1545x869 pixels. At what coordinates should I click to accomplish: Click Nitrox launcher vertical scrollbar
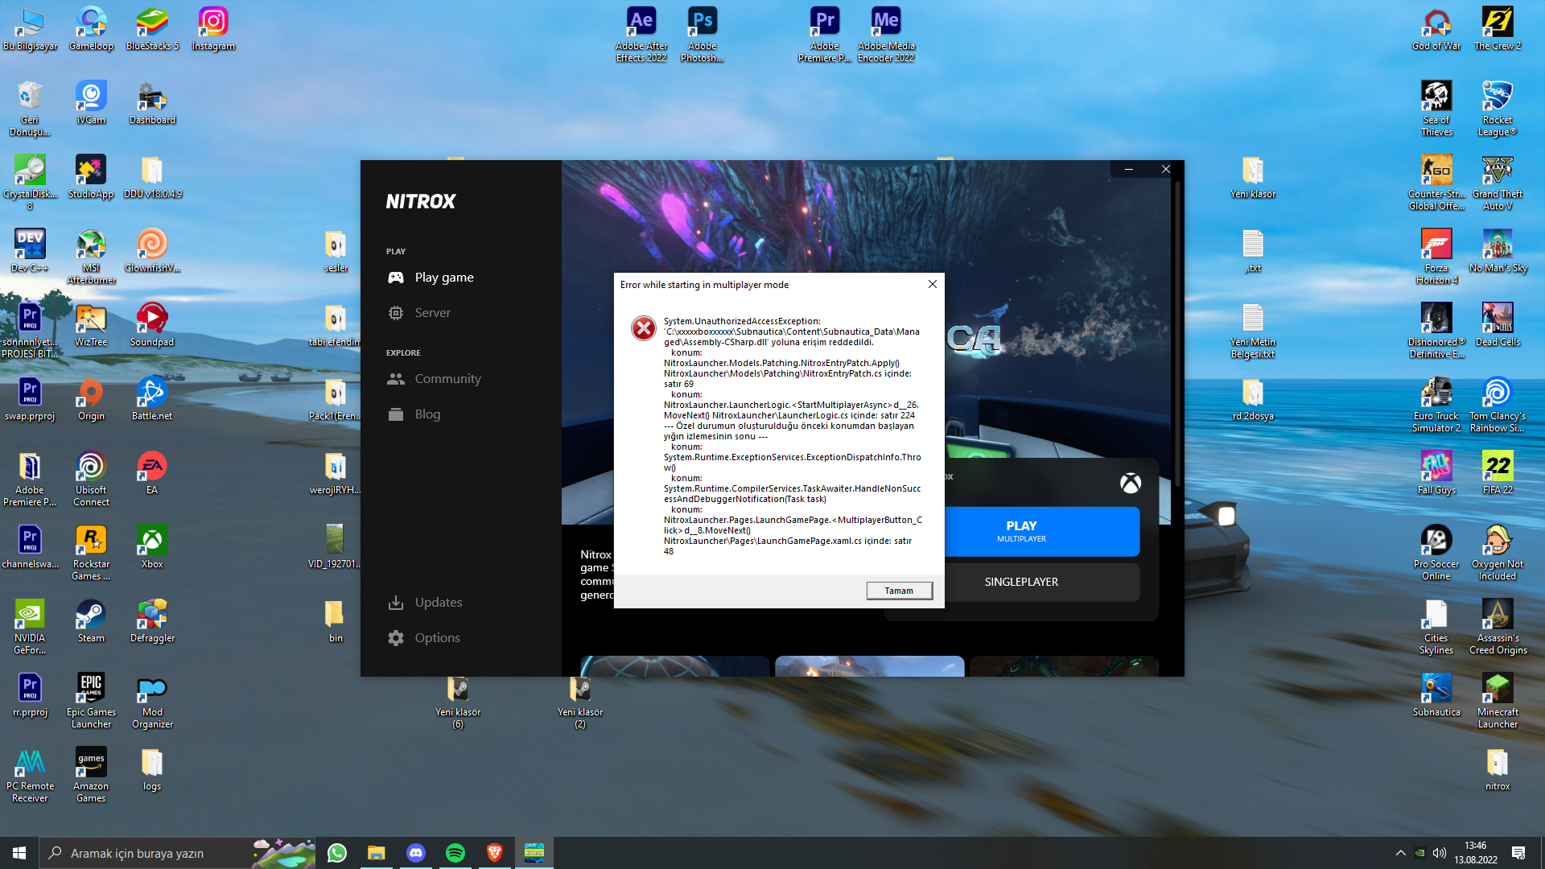(1177, 334)
